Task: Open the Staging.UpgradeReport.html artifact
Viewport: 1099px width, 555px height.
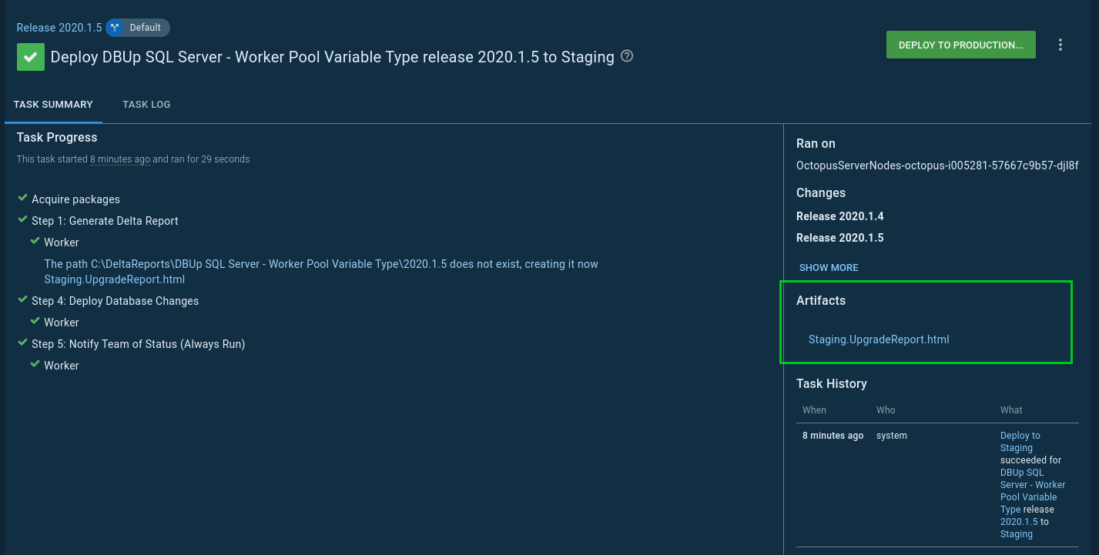Action: click(878, 339)
